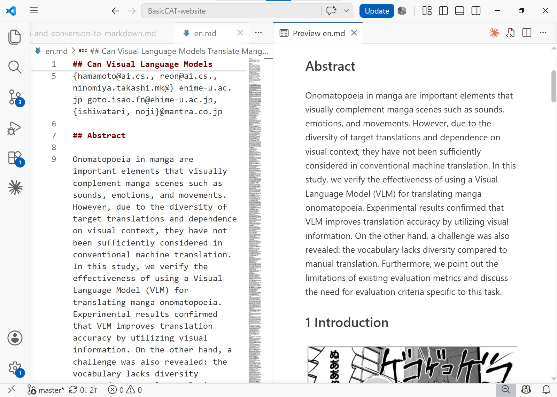Click email line 'goto.isao.fn@ehime-u.ac.jp' in editor
Viewport: 557px width, 397px height.
(150, 100)
